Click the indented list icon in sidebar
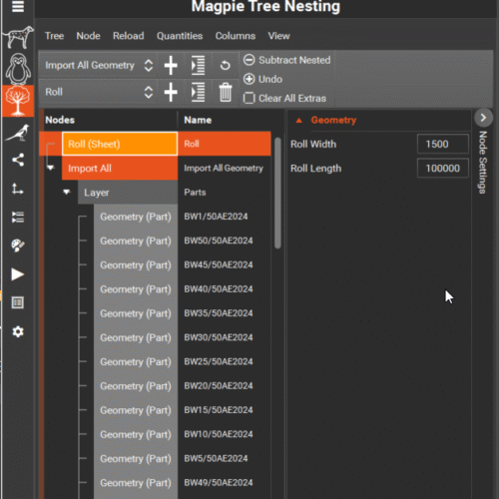This screenshot has width=499, height=499. pyautogui.click(x=18, y=218)
